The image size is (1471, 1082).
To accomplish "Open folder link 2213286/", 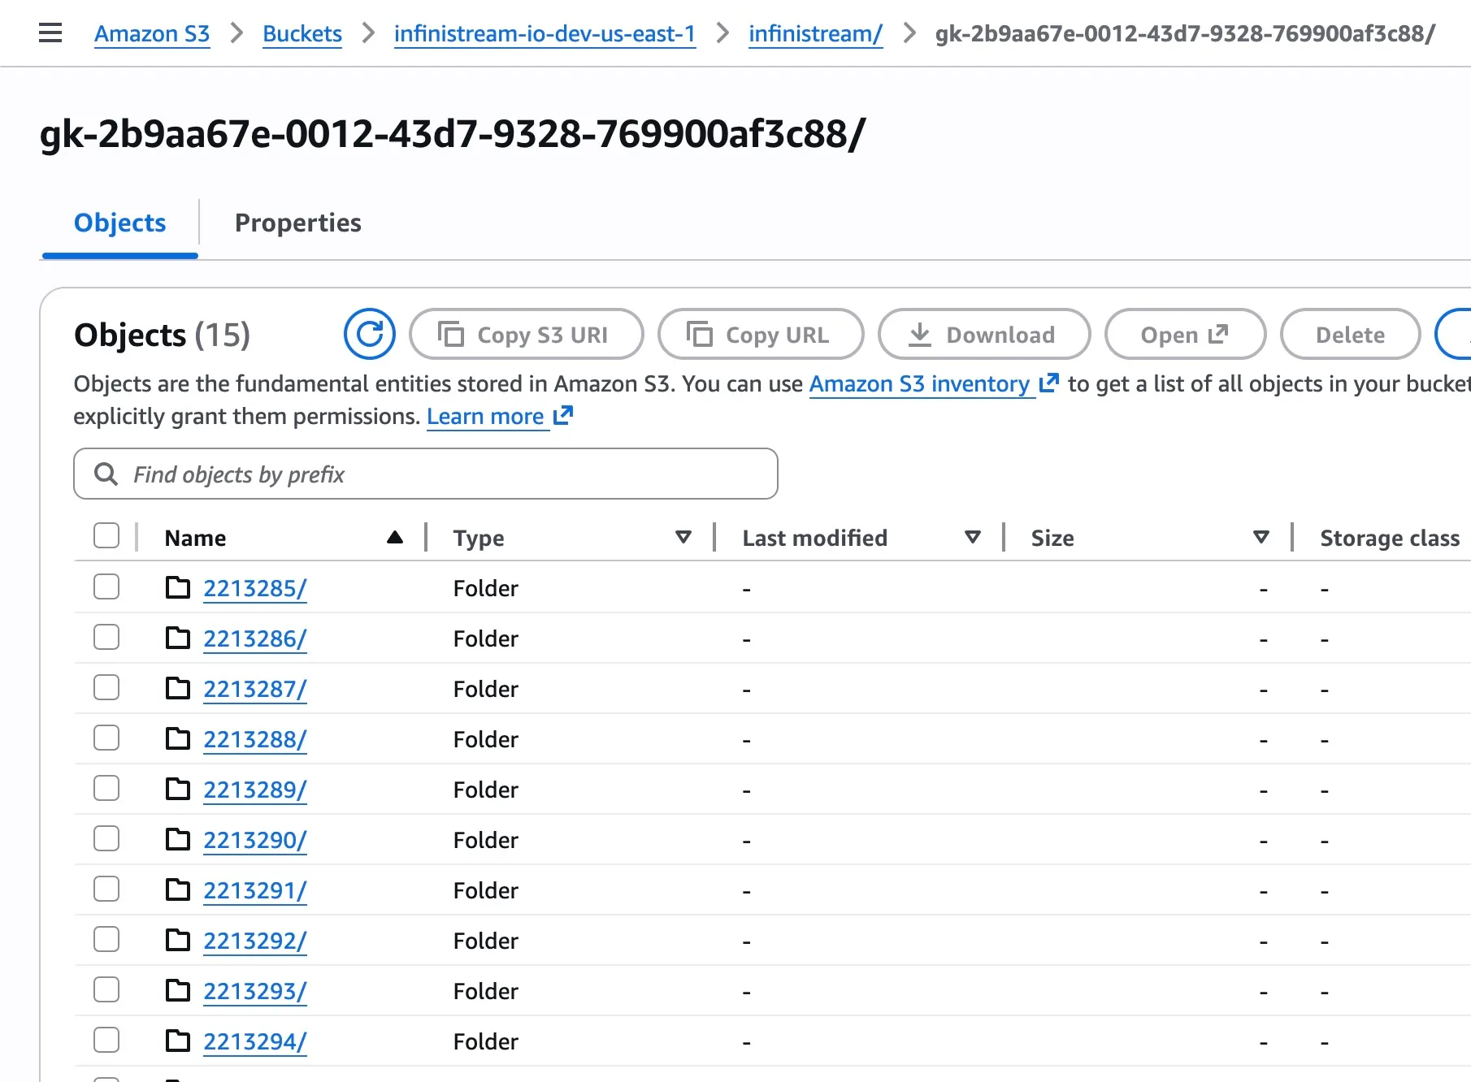I will (x=255, y=638).
